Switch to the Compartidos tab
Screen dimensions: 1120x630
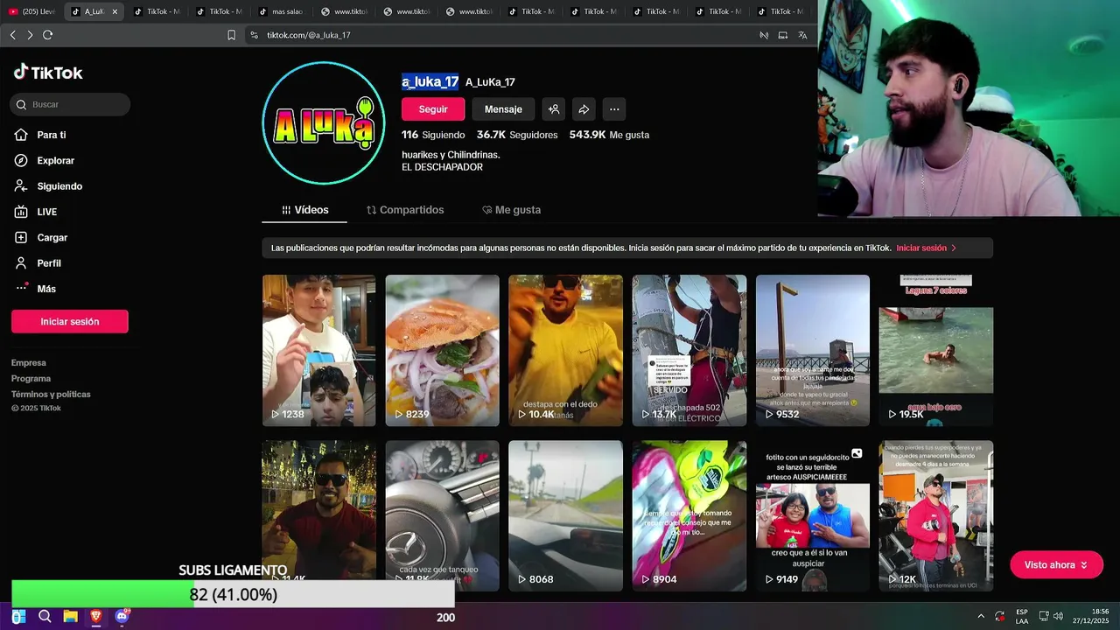tap(405, 210)
